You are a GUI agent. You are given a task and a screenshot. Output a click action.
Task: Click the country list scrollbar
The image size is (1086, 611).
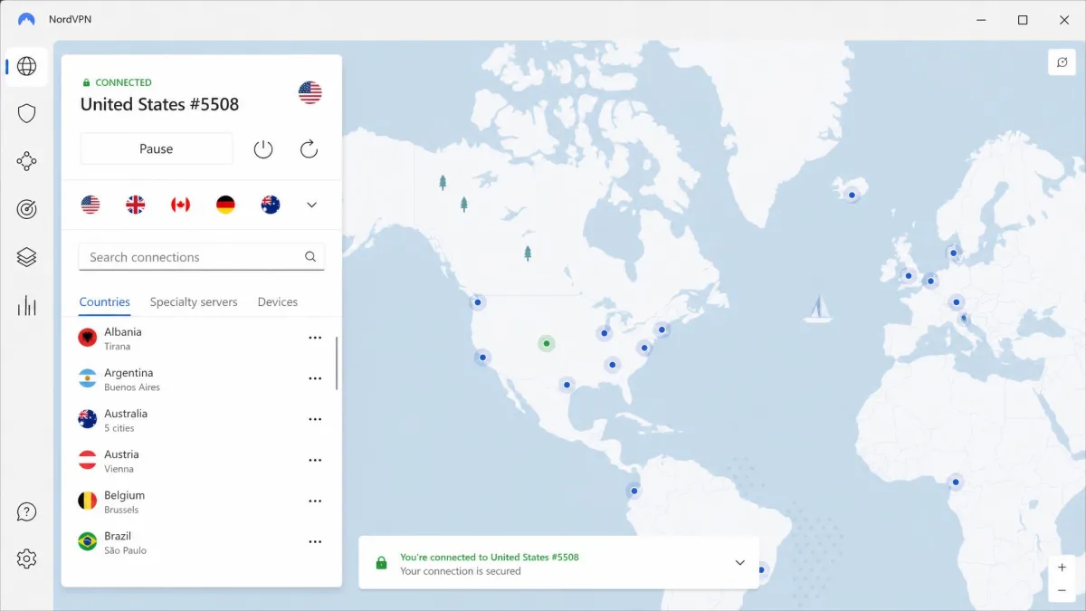tap(338, 364)
